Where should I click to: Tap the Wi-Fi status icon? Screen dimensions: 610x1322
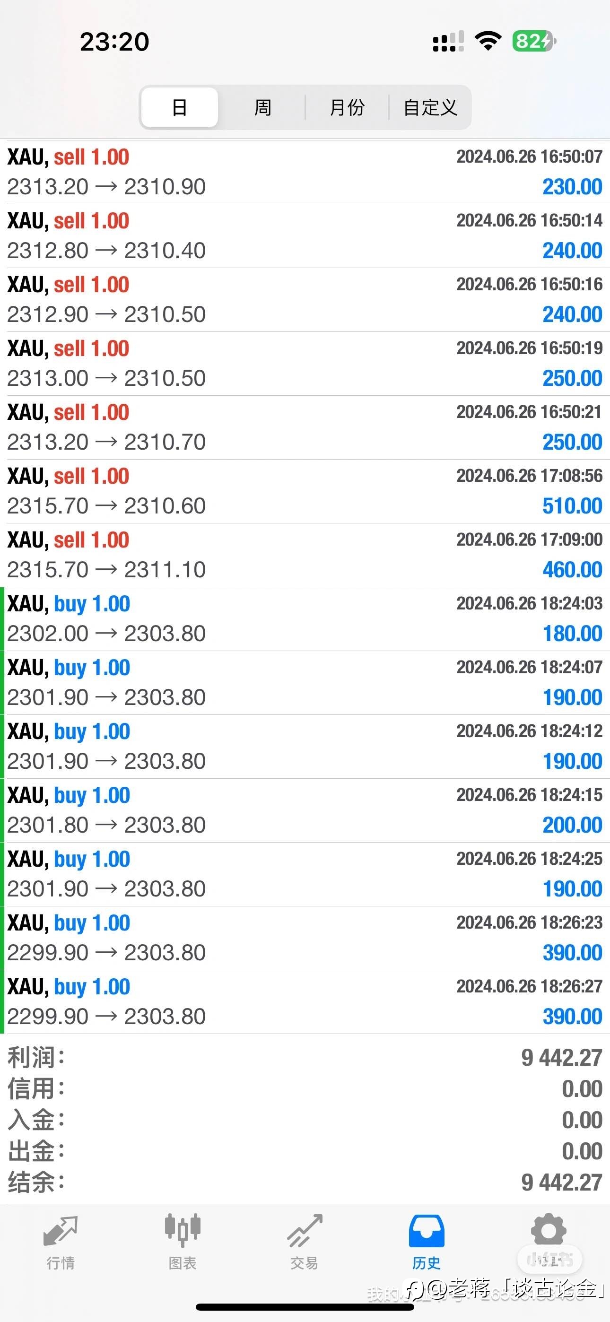click(x=488, y=41)
